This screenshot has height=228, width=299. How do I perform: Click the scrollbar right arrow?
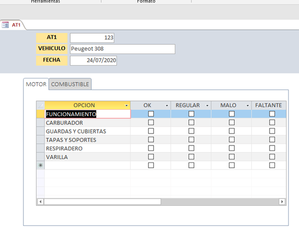pyautogui.click(x=282, y=202)
